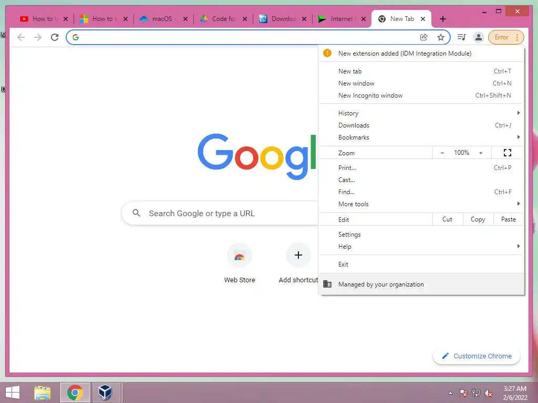Enter full screen via zoom row icon

(x=508, y=153)
